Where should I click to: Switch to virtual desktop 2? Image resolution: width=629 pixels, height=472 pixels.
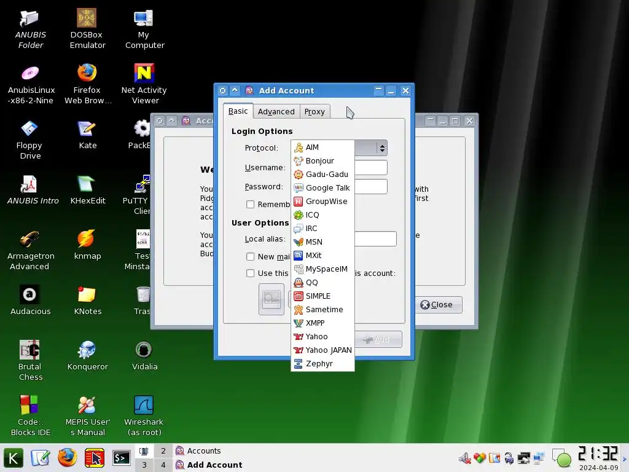(163, 451)
